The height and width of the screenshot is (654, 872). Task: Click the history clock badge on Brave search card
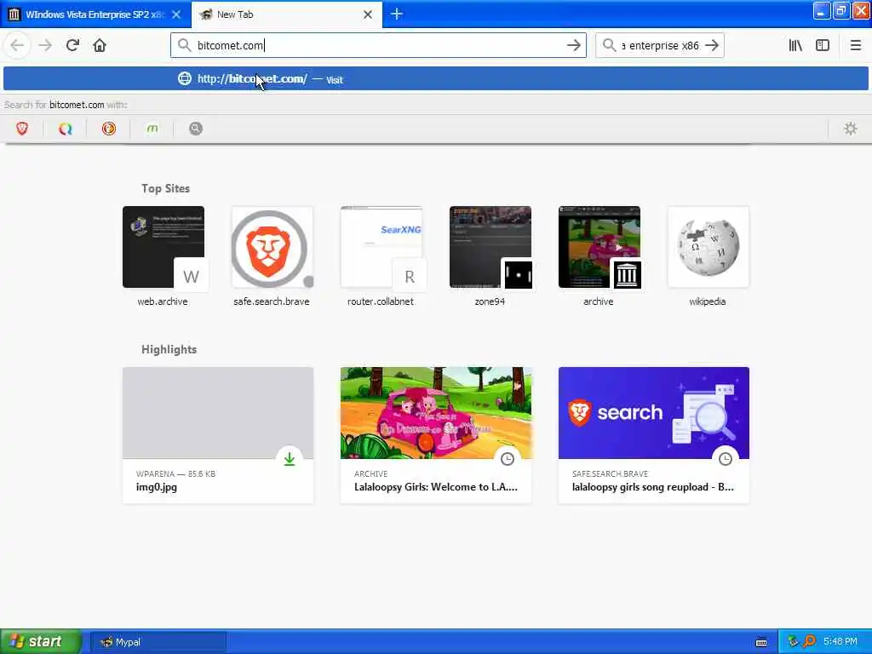[726, 459]
